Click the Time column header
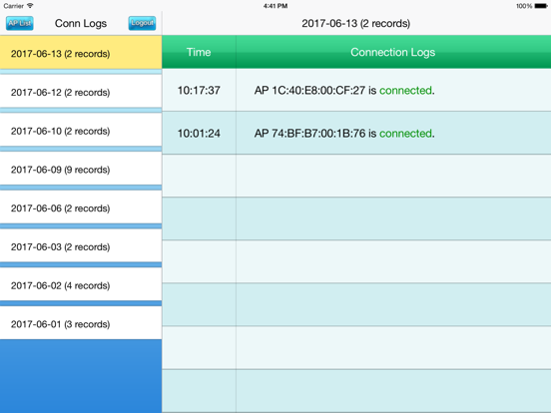The height and width of the screenshot is (413, 551). pyautogui.click(x=199, y=52)
